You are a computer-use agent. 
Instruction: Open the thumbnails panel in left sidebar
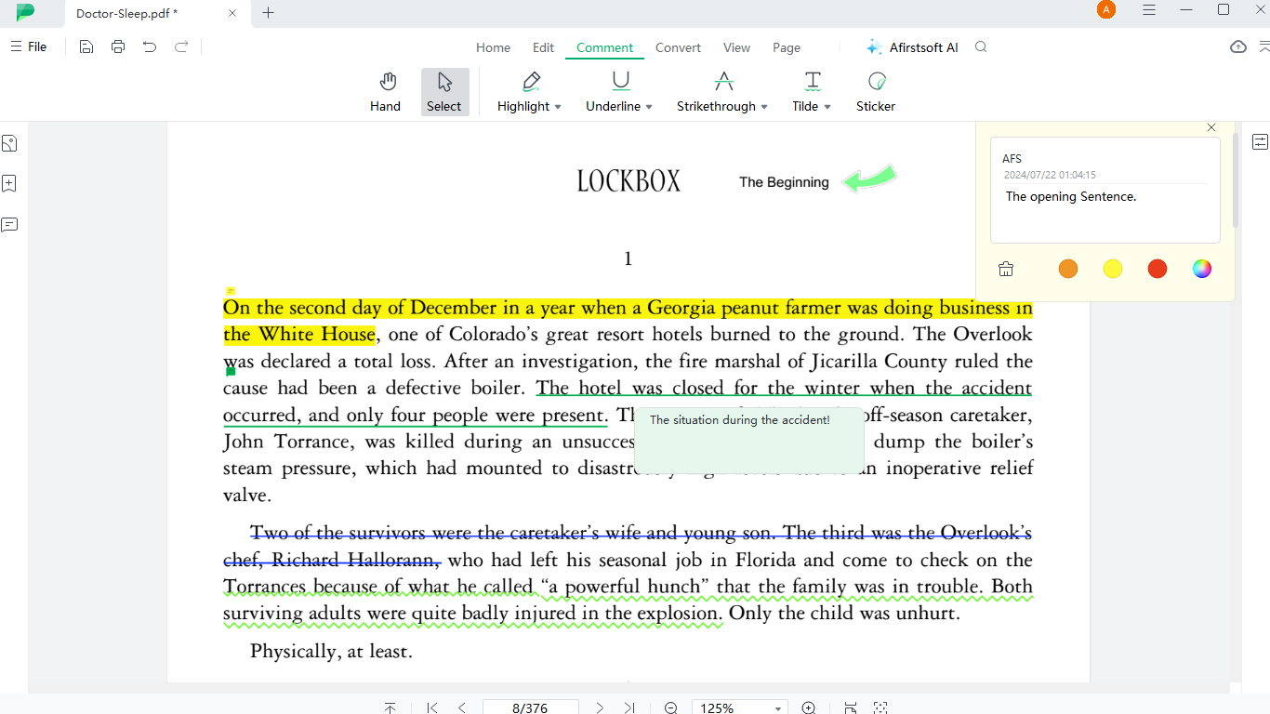[9, 143]
